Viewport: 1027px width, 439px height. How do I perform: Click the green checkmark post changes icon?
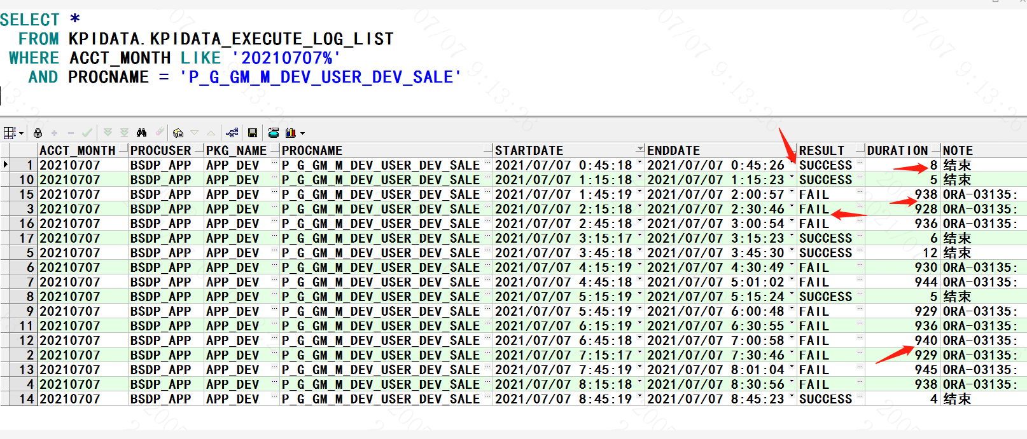coord(87,133)
